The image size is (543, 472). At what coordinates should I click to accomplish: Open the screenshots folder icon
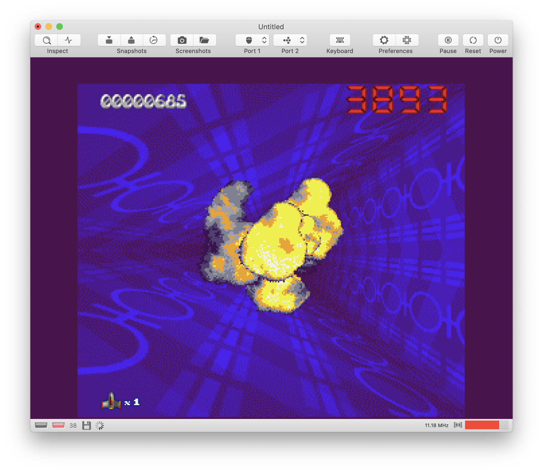tap(204, 40)
